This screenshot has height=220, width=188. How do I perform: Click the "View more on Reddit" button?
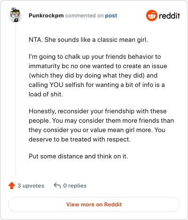click(94, 204)
